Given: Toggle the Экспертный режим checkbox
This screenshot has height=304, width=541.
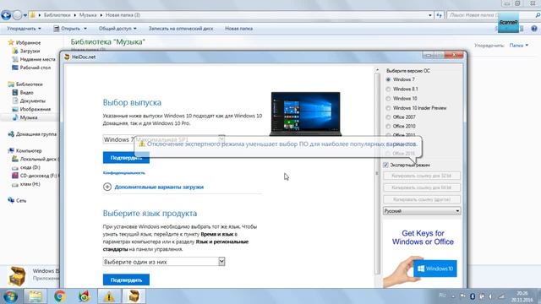Looking at the screenshot, I should (x=385, y=166).
